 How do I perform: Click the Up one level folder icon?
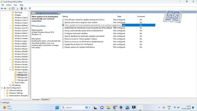[x=10, y=9]
